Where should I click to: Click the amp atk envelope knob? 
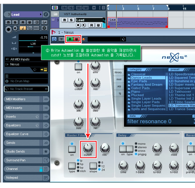pos(79,104)
